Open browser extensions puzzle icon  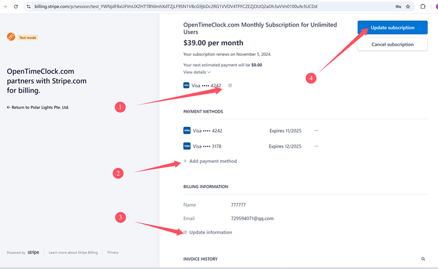423,7
